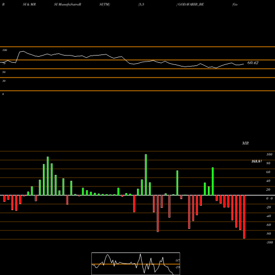Open the mini overview chart at bottom
This screenshot has width=275, height=275.
click(136, 263)
